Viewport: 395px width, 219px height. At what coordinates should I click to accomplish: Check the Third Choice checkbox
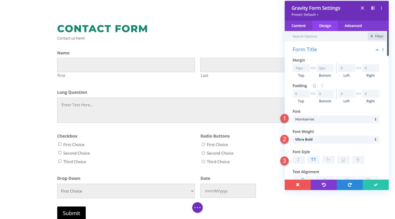tap(60, 161)
